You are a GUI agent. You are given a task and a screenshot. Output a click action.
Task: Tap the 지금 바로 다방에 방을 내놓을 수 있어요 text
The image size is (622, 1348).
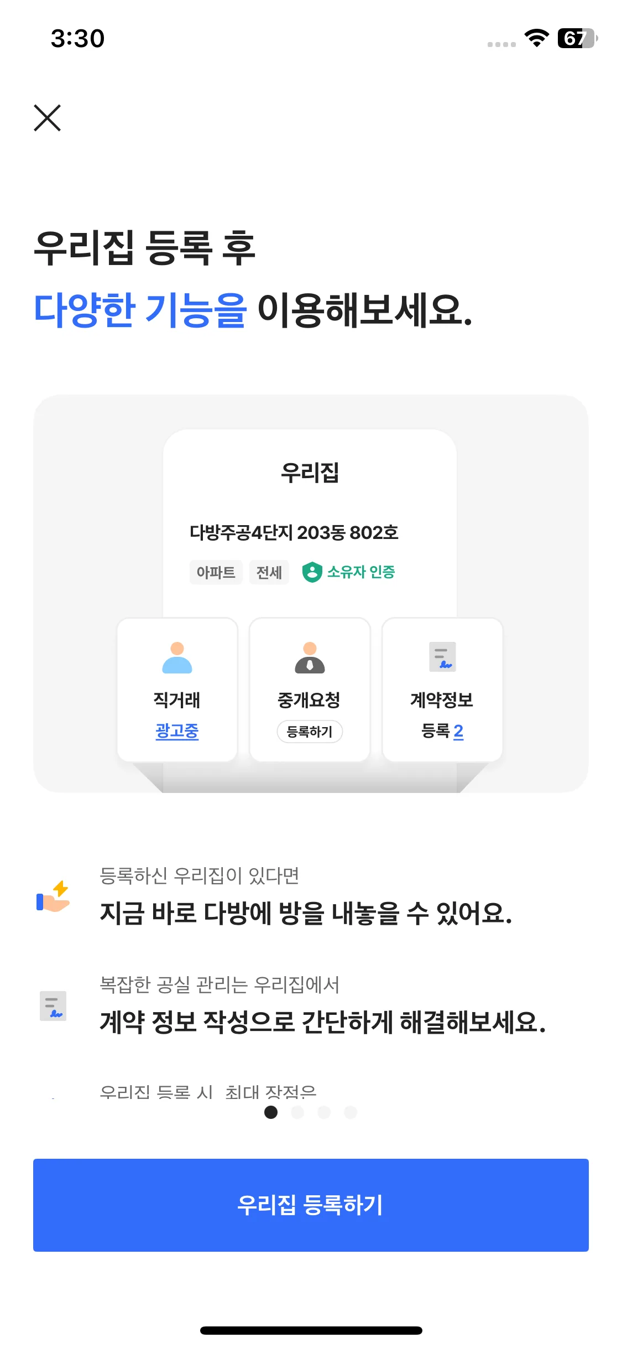coord(306,913)
